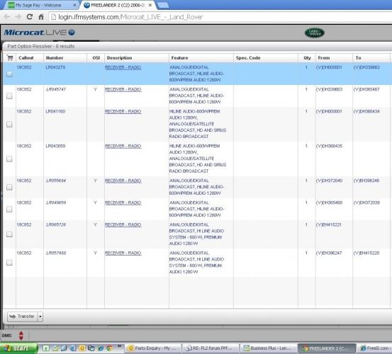Image resolution: width=392 pixels, height=354 pixels.
Task: Sort by the Description column header
Action: (x=137, y=57)
